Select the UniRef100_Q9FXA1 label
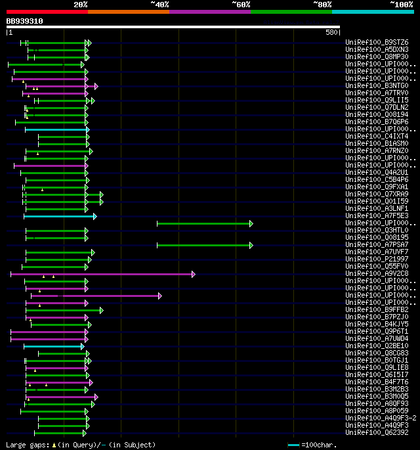420x450 pixels. click(377, 187)
